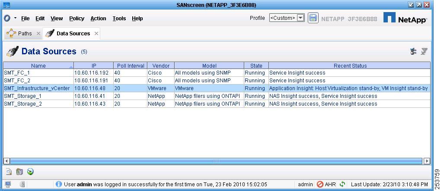Close the Paths tab
This screenshot has height=191, width=441.
point(38,33)
